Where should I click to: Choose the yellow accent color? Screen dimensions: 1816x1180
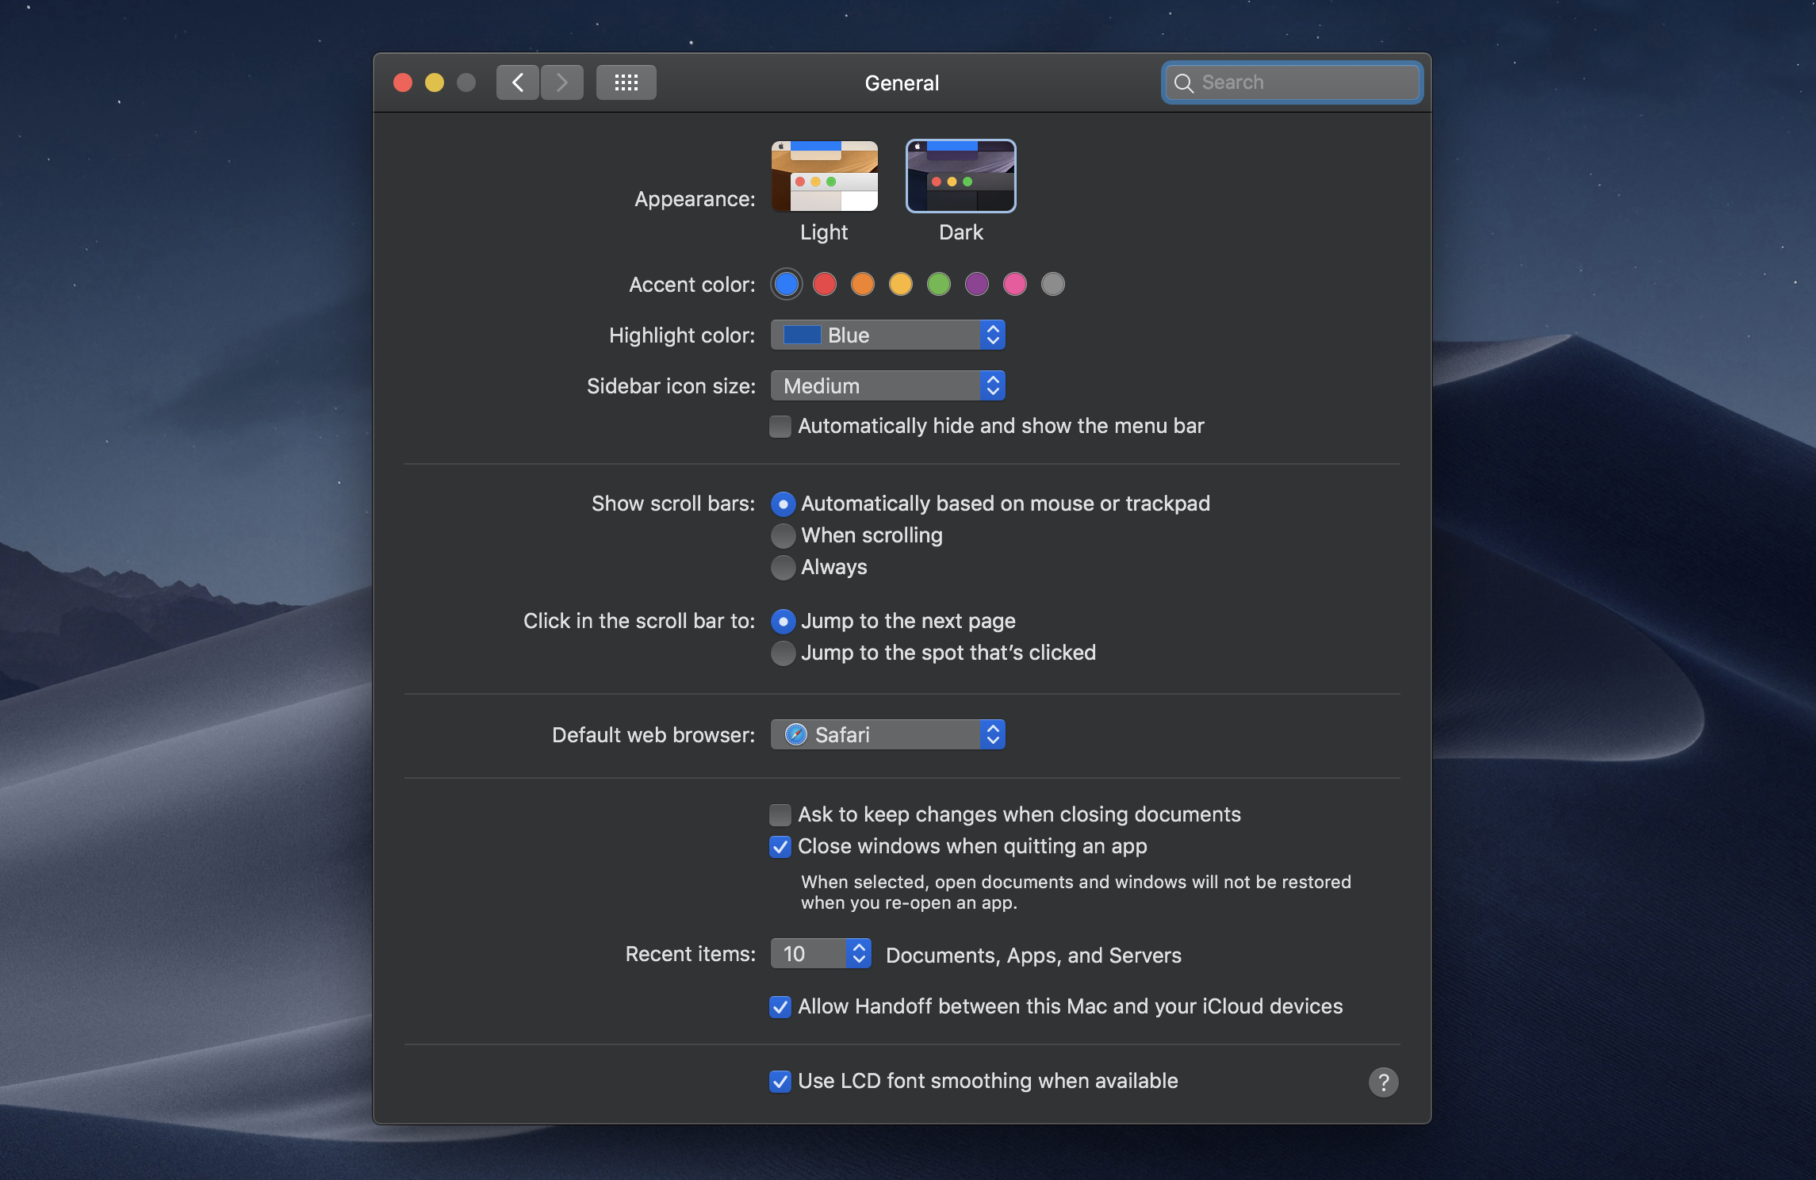pos(901,284)
